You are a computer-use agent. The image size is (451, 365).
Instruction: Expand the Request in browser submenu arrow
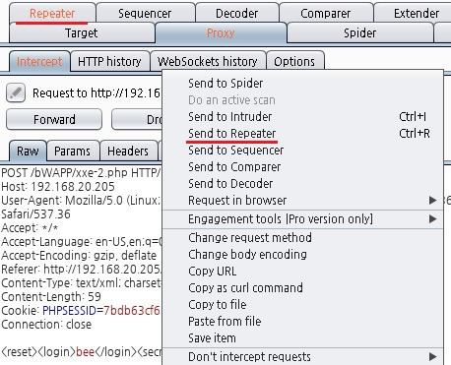pyautogui.click(x=433, y=201)
